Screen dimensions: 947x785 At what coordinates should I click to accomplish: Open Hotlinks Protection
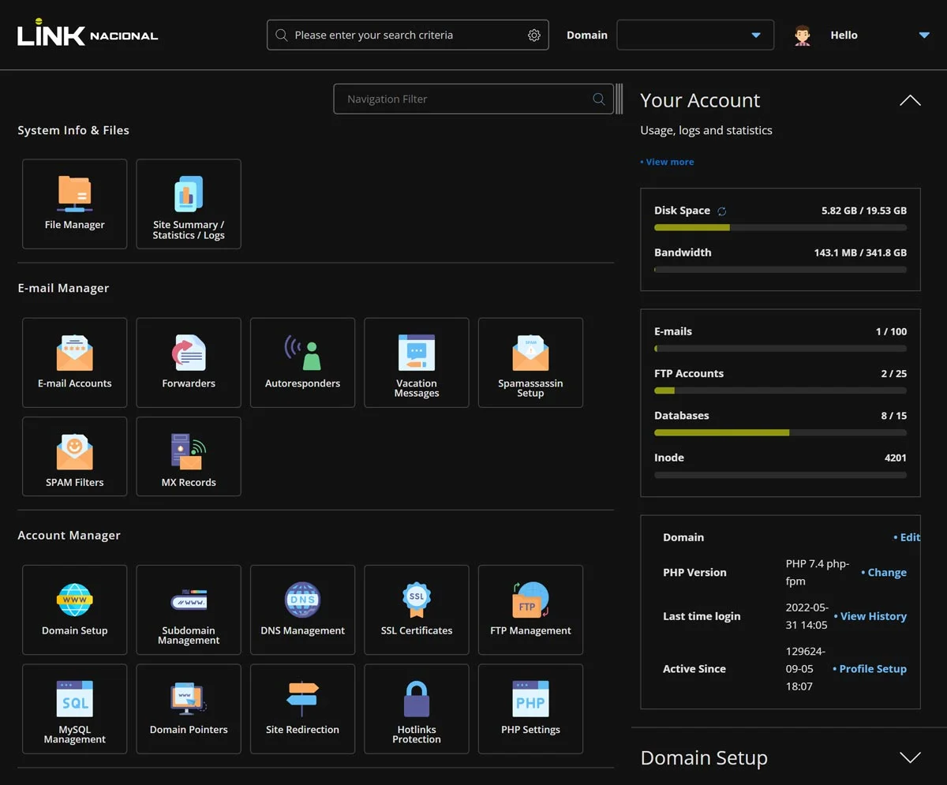coord(417,708)
